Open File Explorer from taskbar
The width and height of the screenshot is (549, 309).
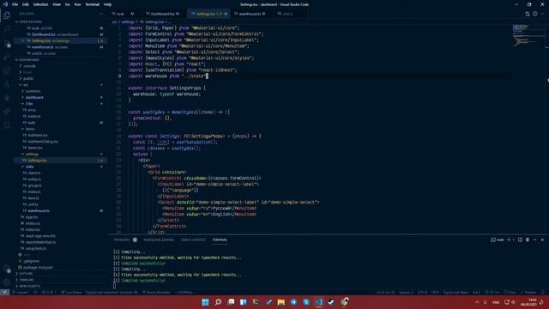pos(281,302)
